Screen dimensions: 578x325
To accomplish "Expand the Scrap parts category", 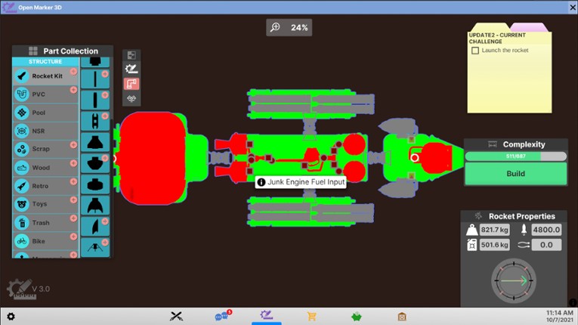I will click(x=73, y=144).
